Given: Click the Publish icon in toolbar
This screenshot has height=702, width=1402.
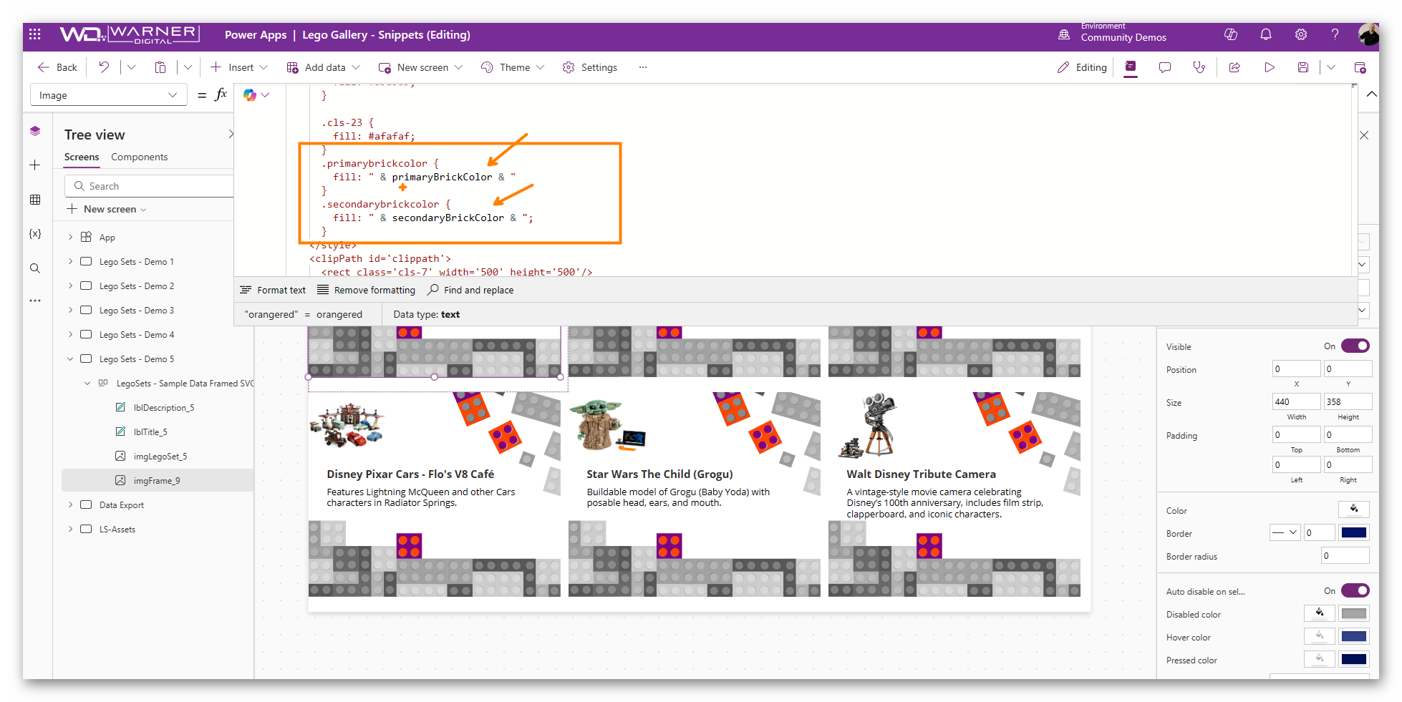Looking at the screenshot, I should tap(1360, 67).
